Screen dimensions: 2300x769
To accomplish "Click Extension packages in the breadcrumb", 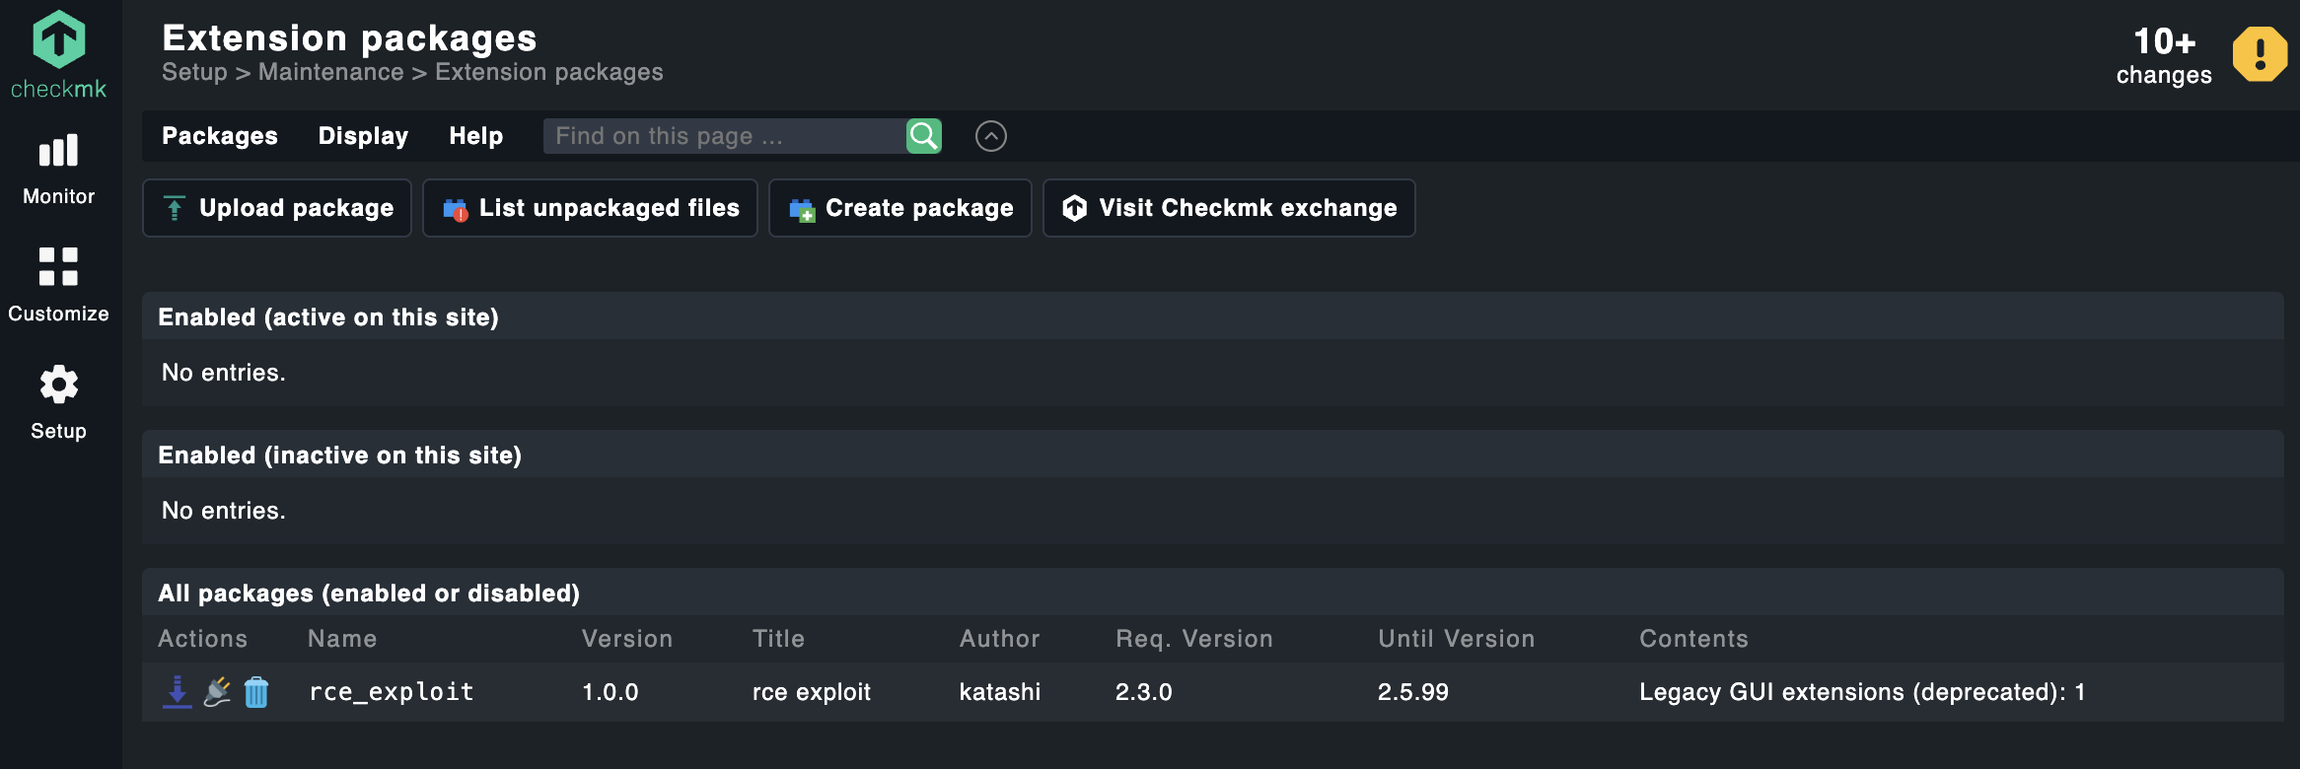I will (x=549, y=72).
